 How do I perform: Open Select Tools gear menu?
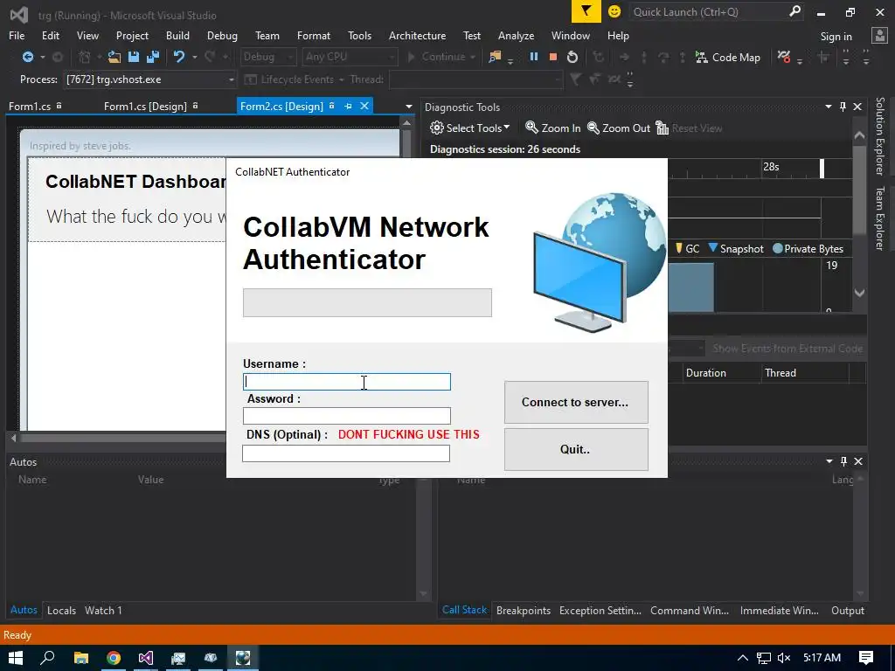(x=469, y=128)
